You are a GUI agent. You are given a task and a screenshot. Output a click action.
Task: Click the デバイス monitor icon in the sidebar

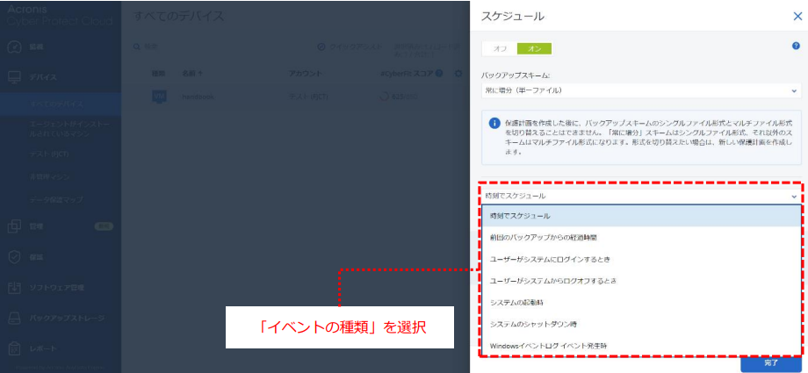pyautogui.click(x=14, y=78)
